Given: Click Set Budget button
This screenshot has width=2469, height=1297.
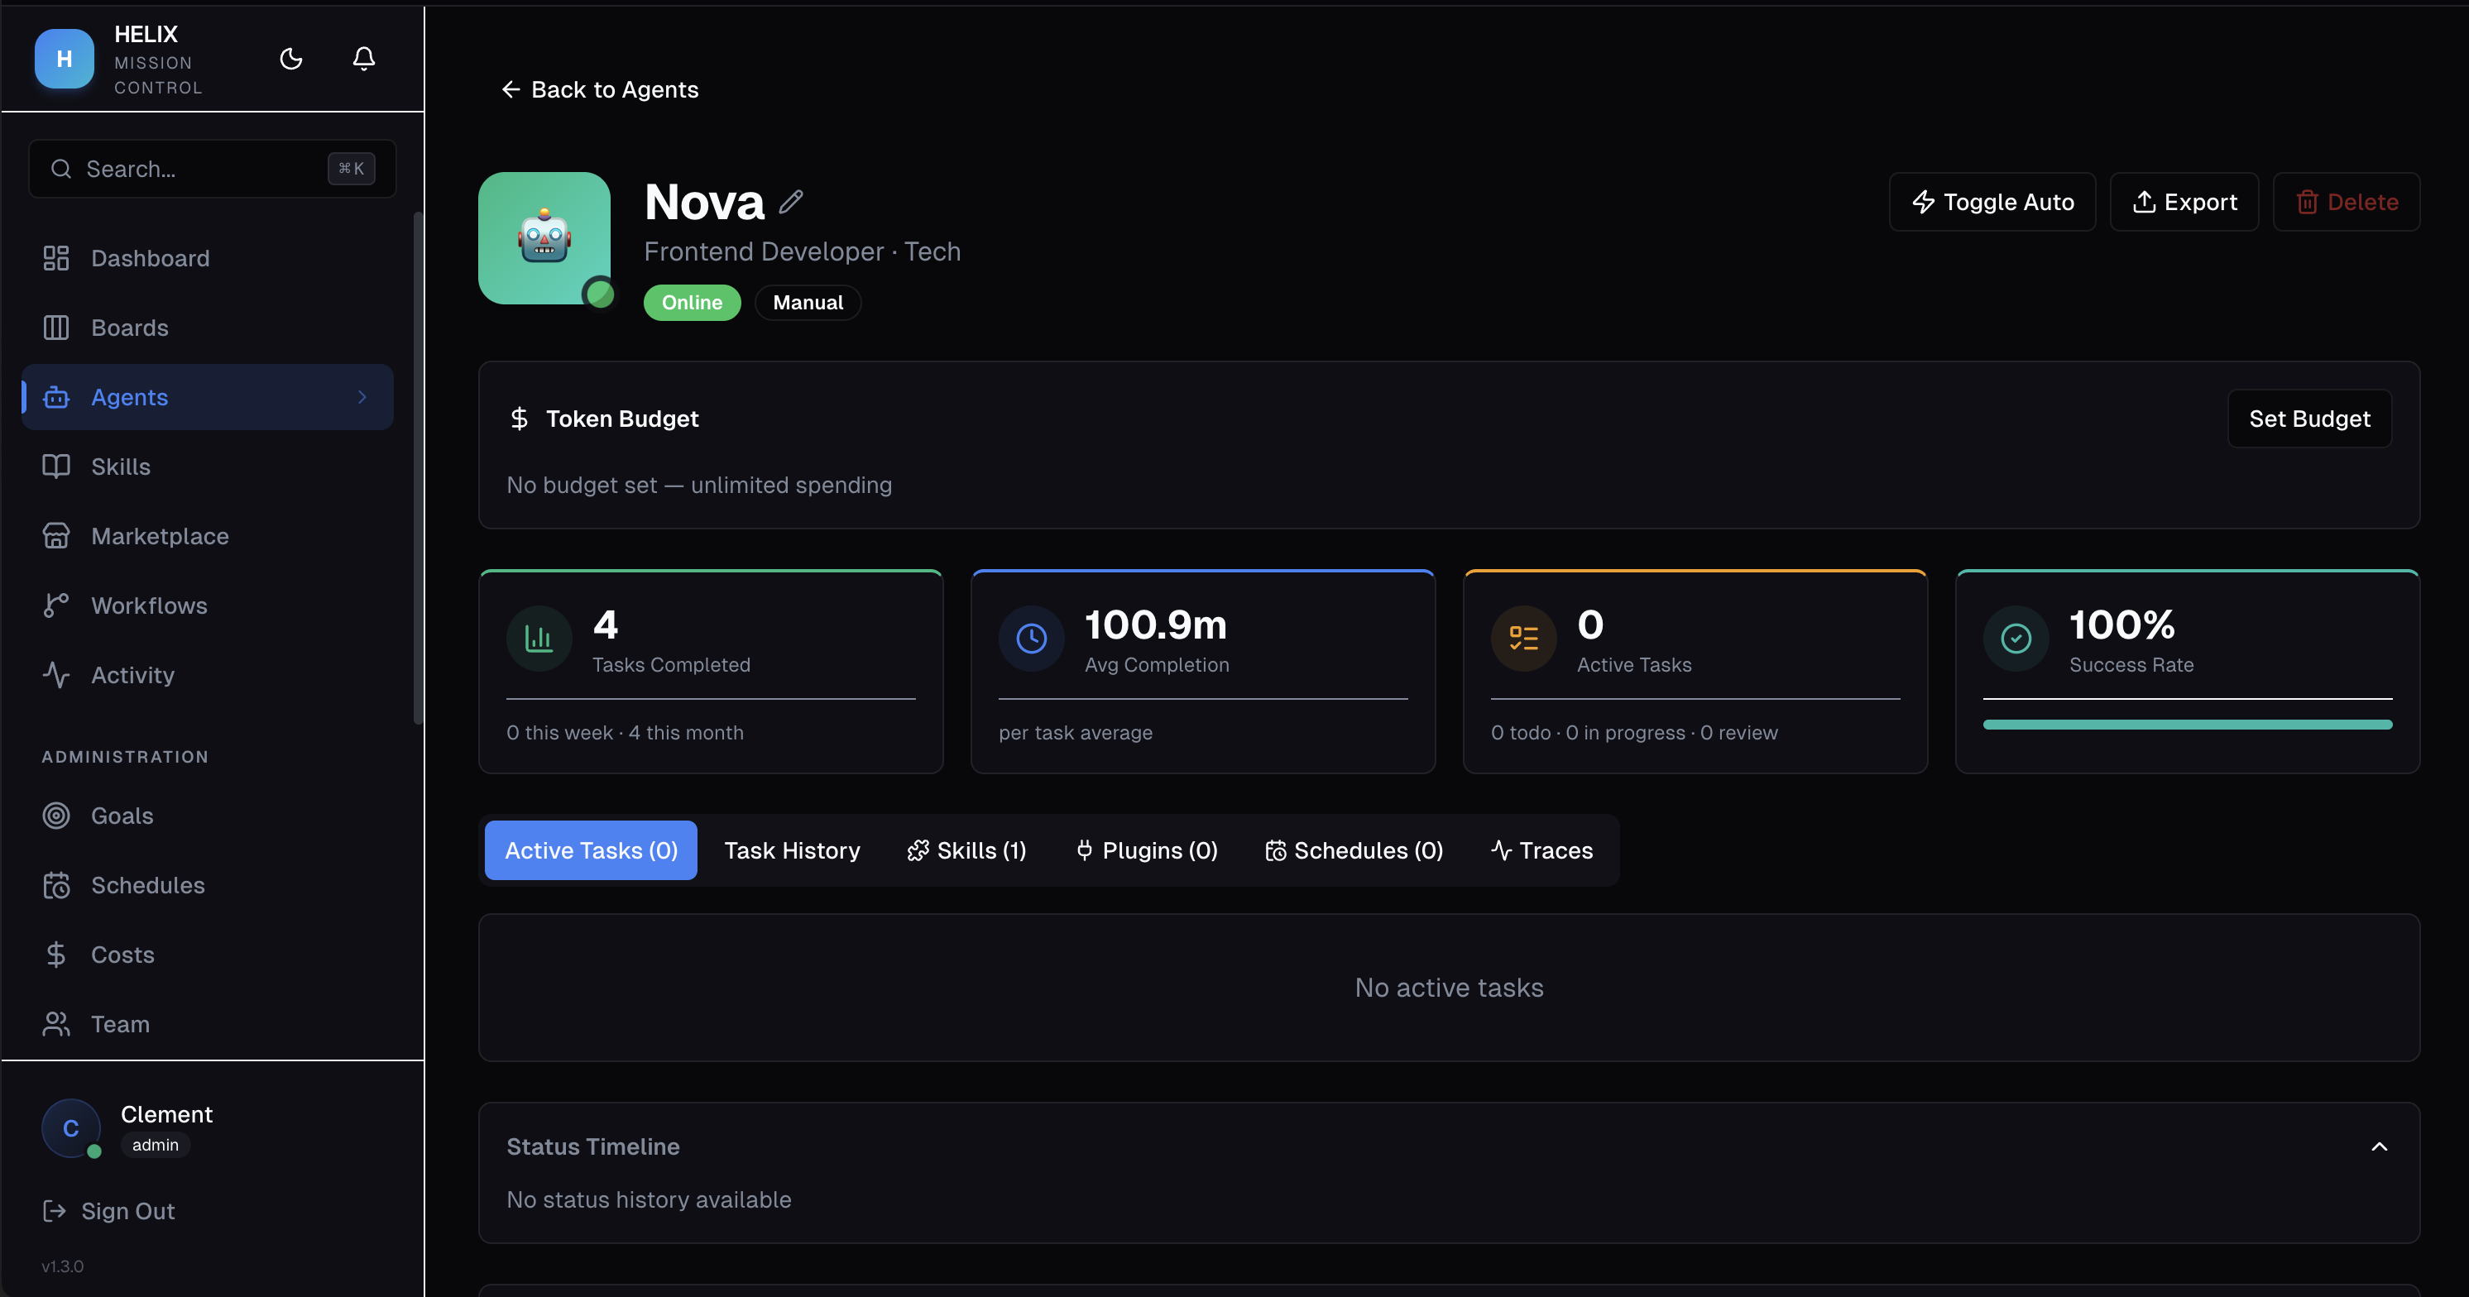Looking at the screenshot, I should click(x=2309, y=419).
